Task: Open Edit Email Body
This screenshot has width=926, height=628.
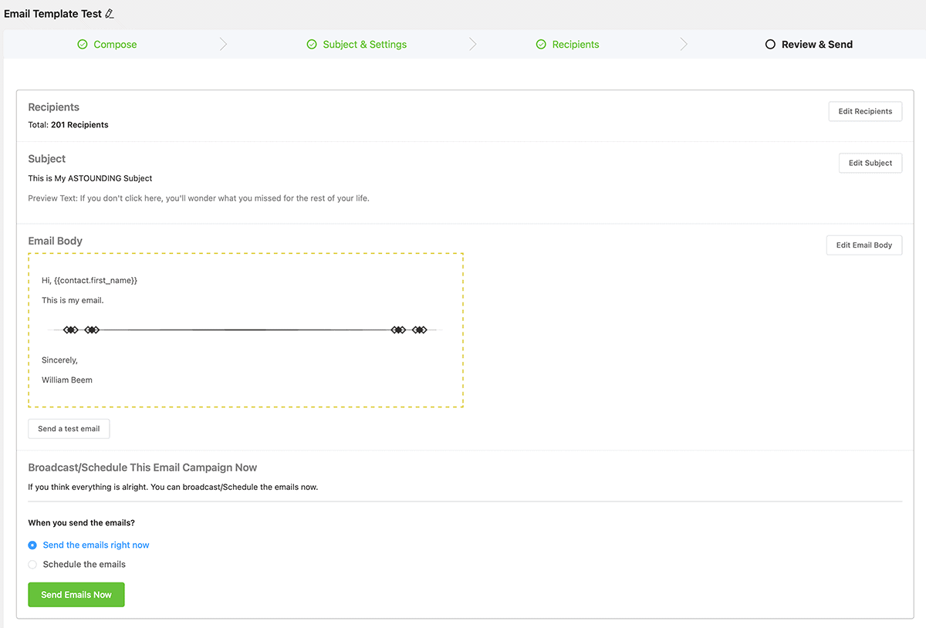Action: (864, 245)
